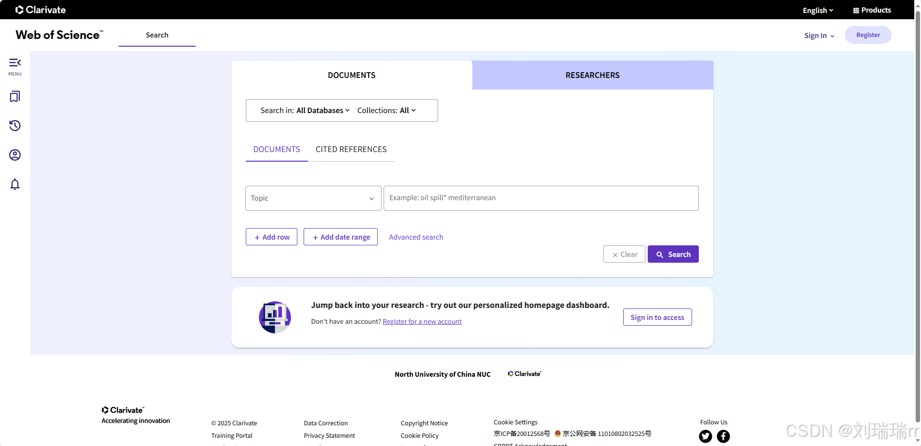Image resolution: width=921 pixels, height=446 pixels.
Task: Click the small Clarivate logo beside North University
Action: click(525, 374)
